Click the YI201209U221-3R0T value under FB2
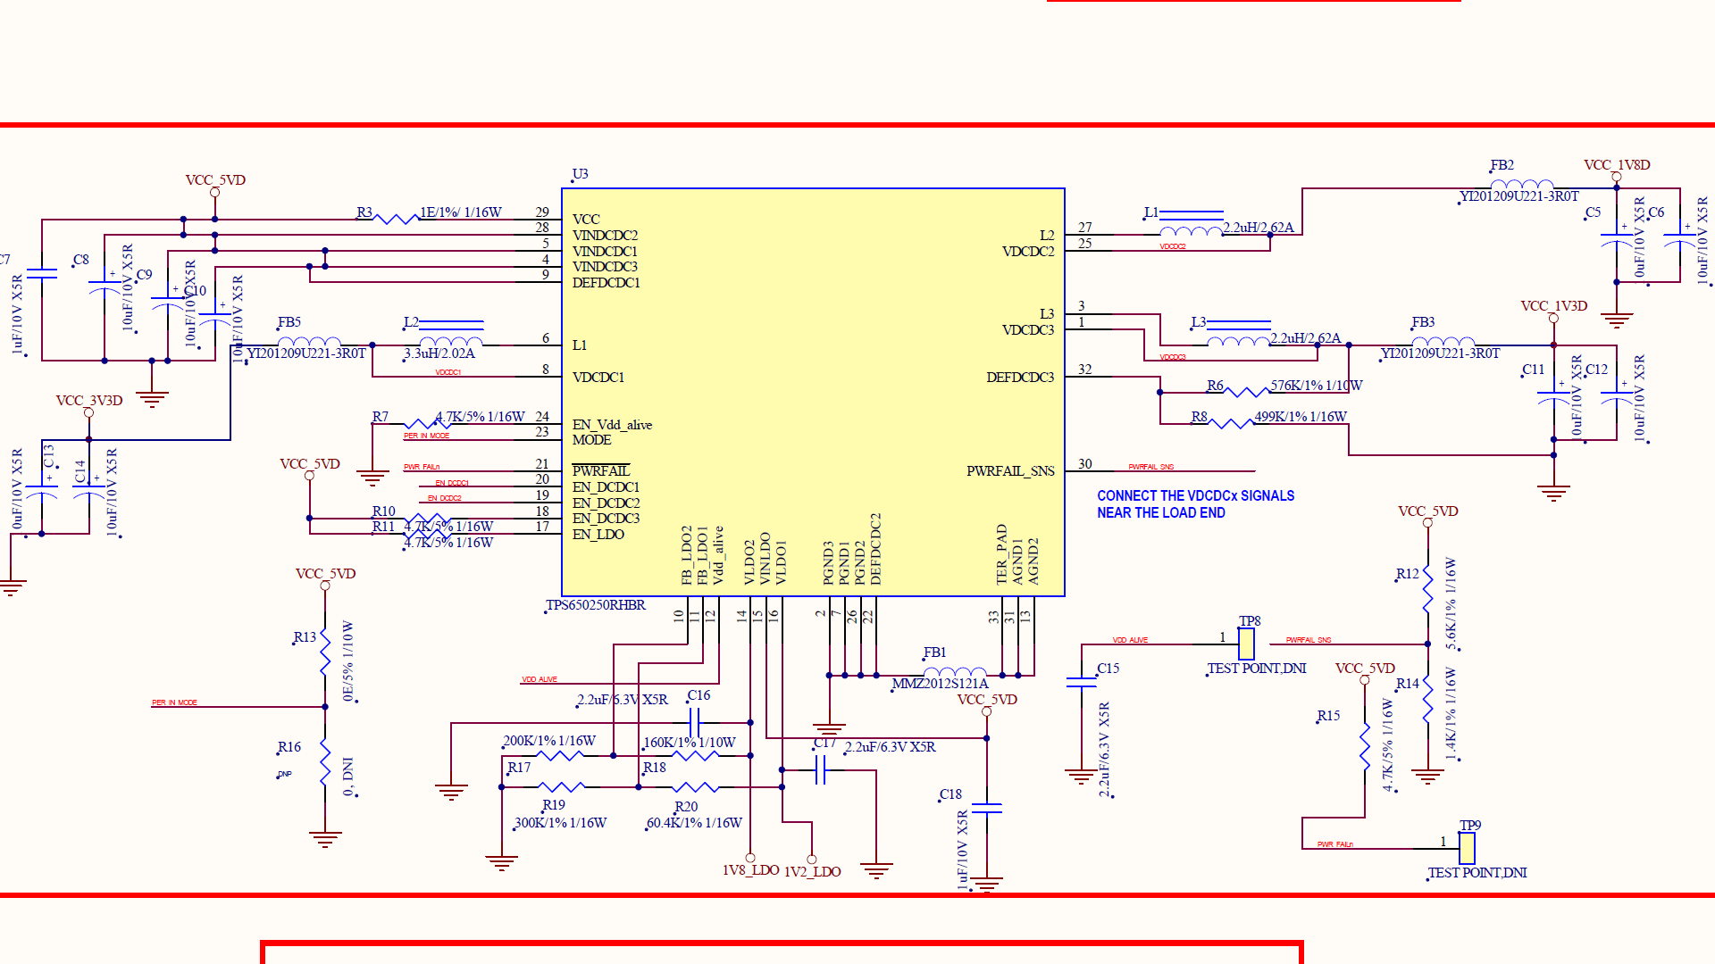This screenshot has height=964, width=1715. tap(1518, 196)
